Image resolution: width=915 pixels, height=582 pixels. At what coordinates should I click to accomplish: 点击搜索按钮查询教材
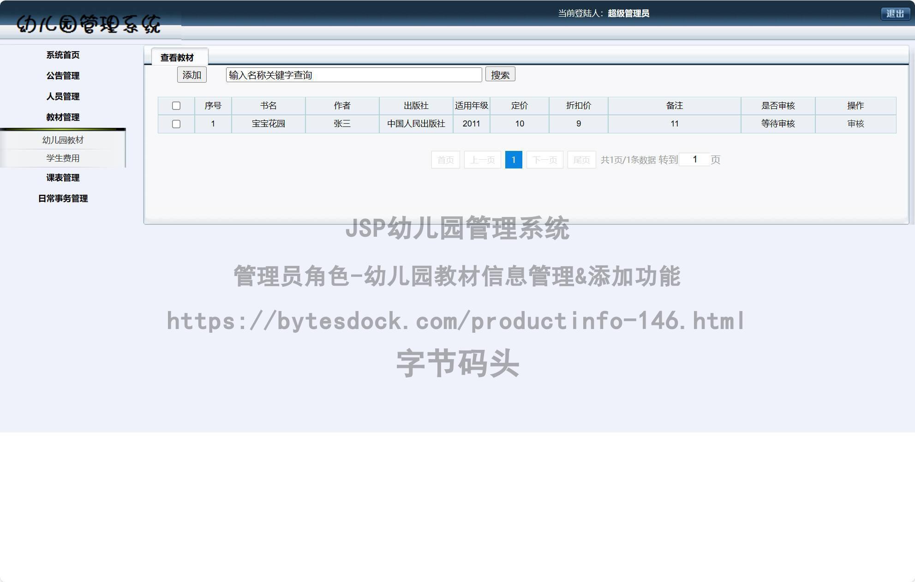[500, 74]
